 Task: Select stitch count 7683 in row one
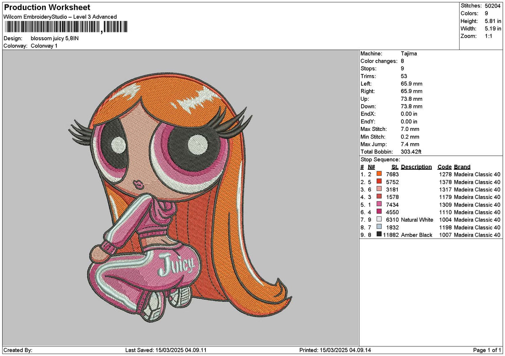click(392, 175)
